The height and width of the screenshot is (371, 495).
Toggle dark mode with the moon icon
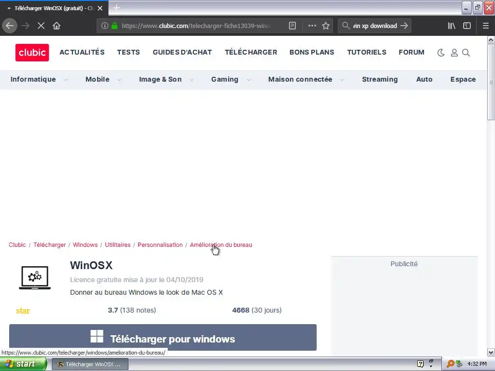[x=441, y=53]
